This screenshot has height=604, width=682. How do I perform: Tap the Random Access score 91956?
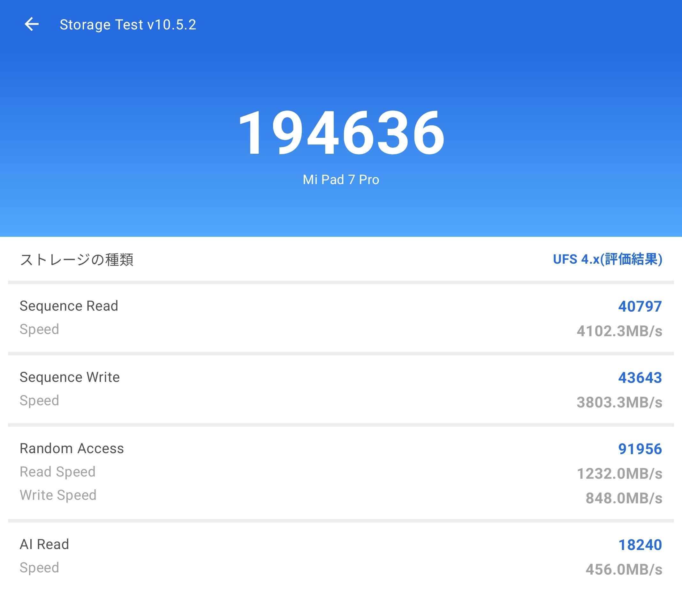click(x=640, y=449)
